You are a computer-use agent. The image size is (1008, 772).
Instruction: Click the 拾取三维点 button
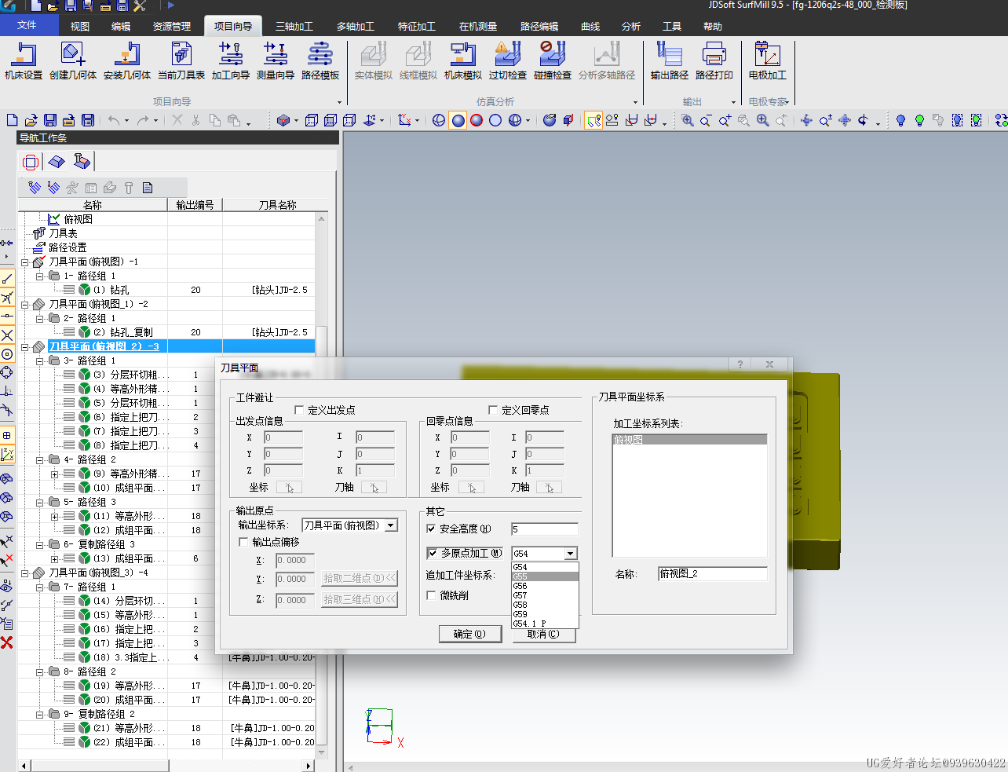[360, 599]
